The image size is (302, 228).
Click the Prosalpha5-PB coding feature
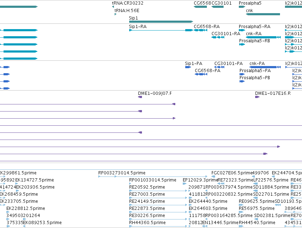pos(242,81)
